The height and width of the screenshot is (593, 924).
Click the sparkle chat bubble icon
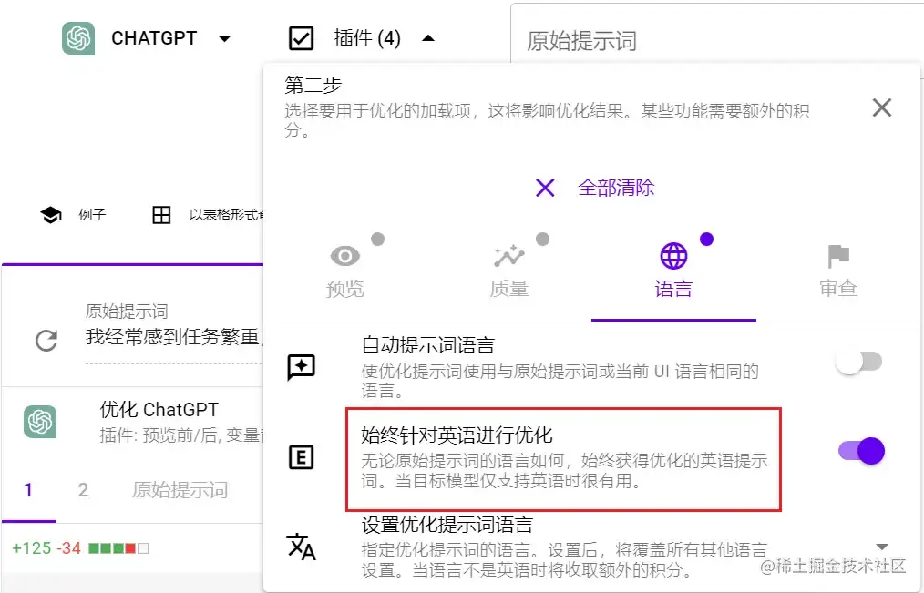point(301,367)
